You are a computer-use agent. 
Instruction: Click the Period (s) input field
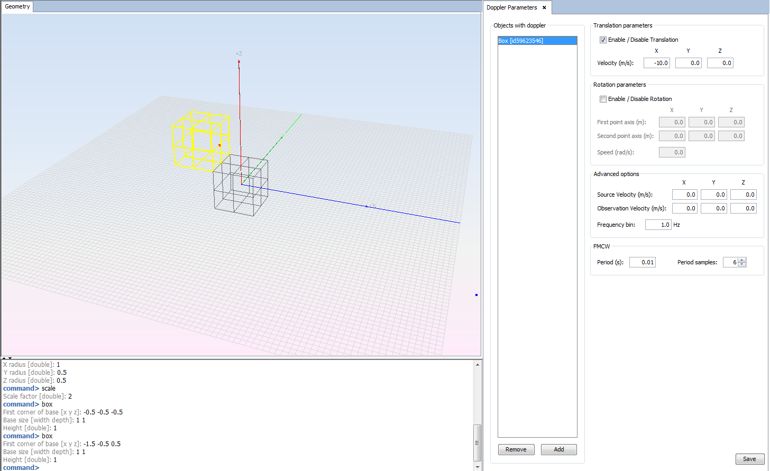coord(642,263)
